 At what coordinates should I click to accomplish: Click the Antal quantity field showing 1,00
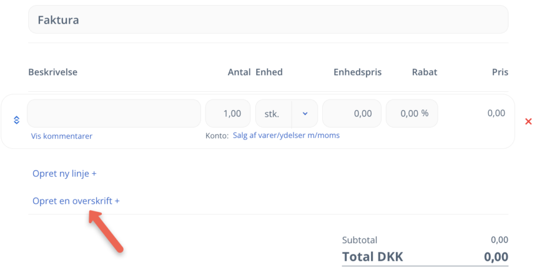tap(227, 114)
